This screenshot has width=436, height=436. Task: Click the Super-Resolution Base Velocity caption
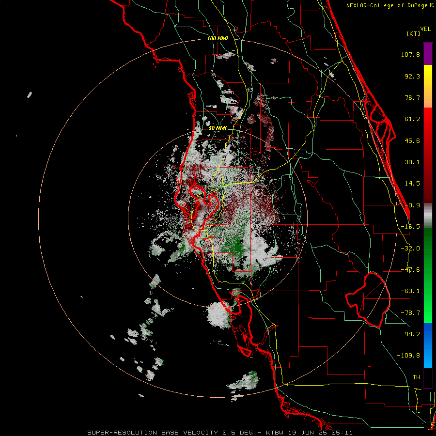pyautogui.click(x=220, y=433)
